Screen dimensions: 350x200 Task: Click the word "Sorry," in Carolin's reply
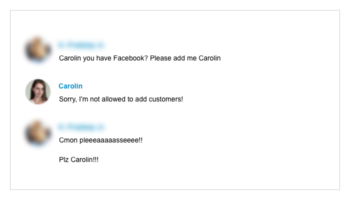(x=68, y=99)
